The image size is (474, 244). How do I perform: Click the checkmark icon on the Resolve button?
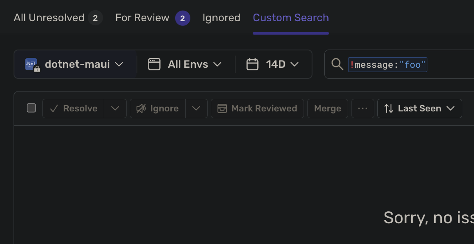click(x=53, y=108)
